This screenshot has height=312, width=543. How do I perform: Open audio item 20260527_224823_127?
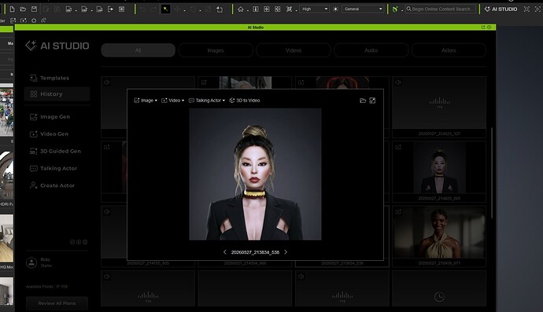(439, 103)
